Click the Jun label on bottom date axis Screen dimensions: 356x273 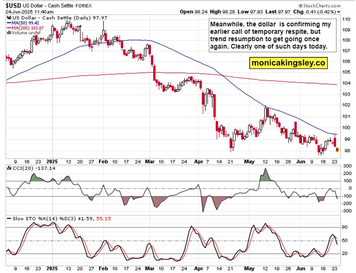pyautogui.click(x=301, y=268)
